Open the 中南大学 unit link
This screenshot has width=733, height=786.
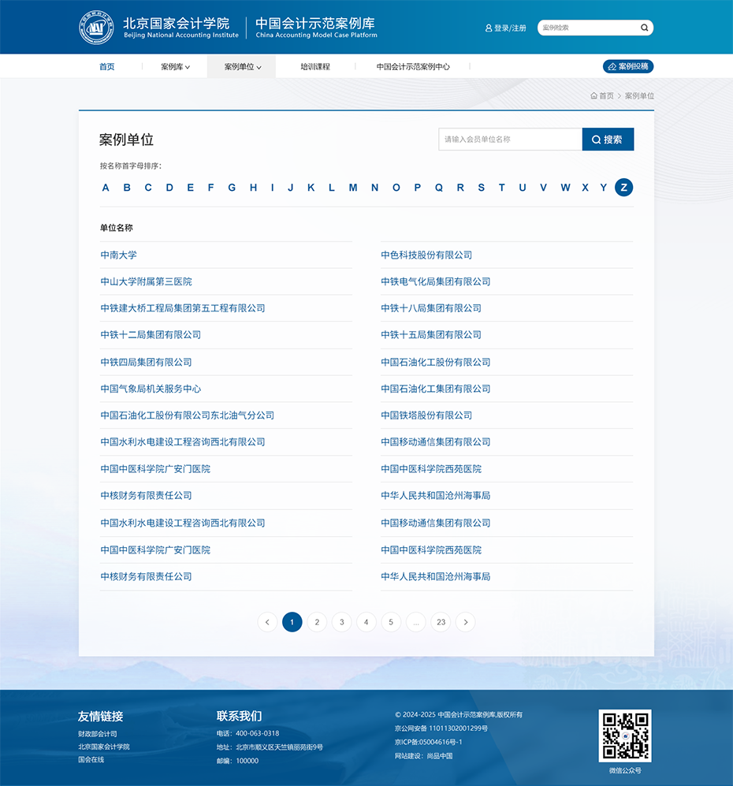(119, 255)
